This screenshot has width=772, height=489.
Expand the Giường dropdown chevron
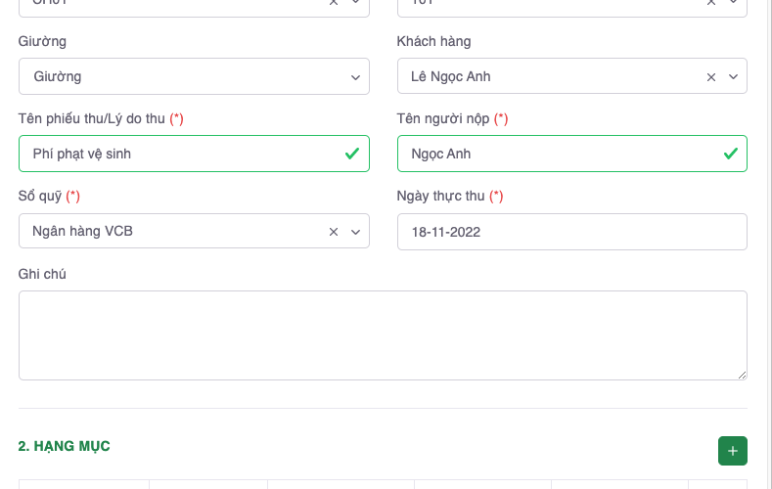[x=356, y=76]
